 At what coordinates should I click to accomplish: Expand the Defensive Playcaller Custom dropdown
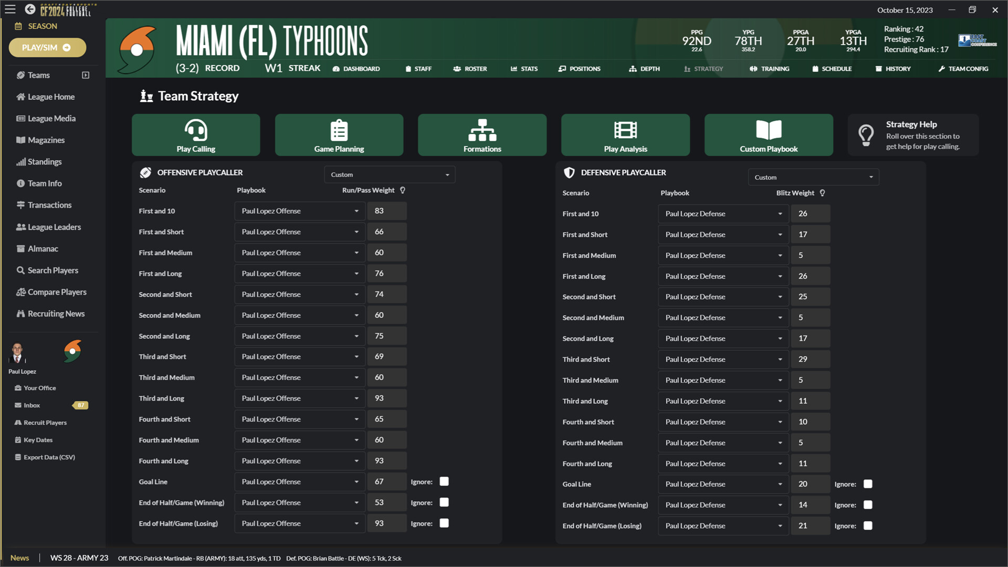(813, 176)
